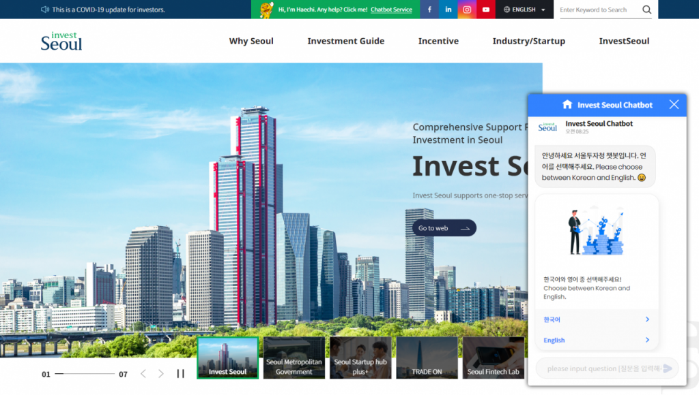
Task: Open the Why Seoul menu
Action: click(x=251, y=41)
